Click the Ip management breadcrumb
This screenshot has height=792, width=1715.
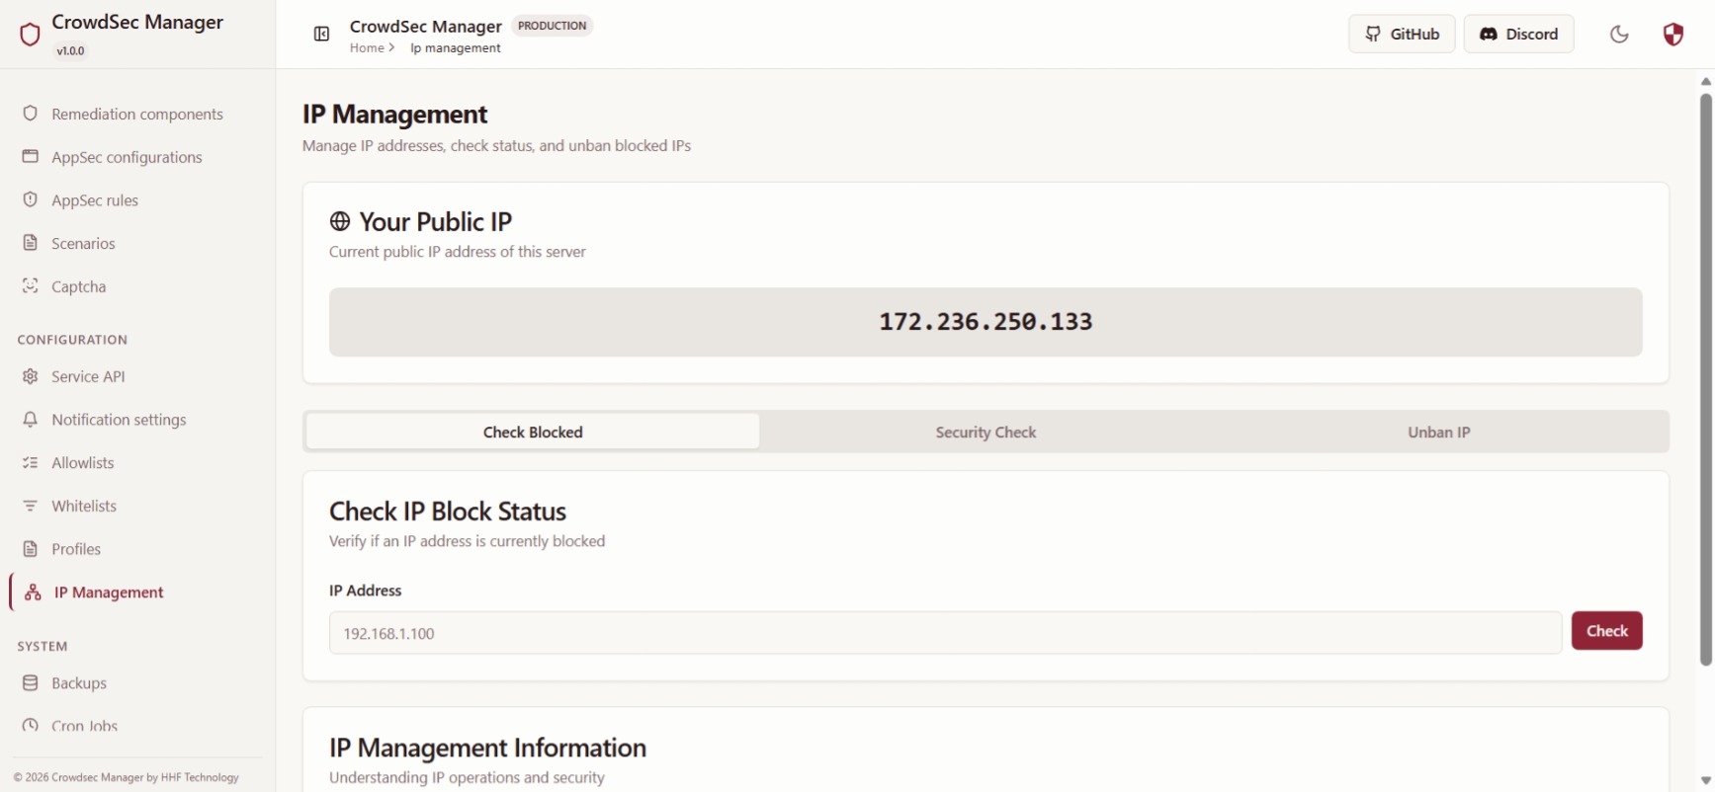pyautogui.click(x=456, y=48)
